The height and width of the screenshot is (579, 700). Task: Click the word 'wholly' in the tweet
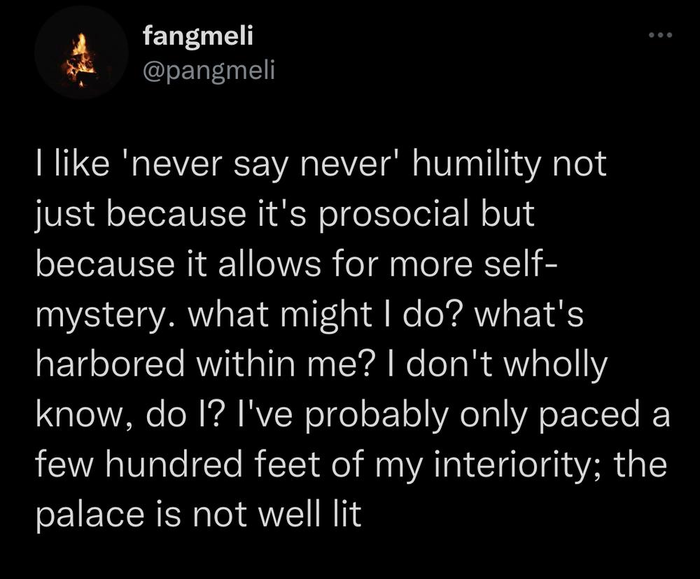pyautogui.click(x=555, y=365)
